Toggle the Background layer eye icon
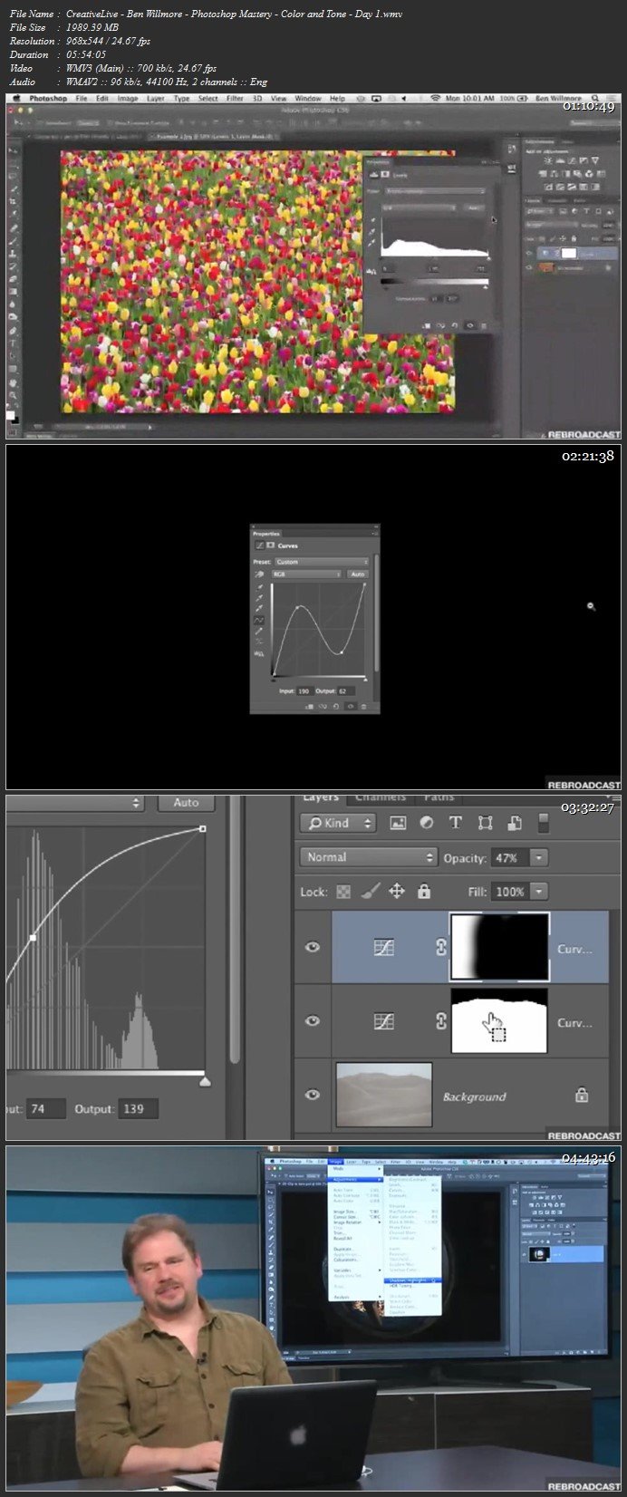 (x=313, y=1095)
